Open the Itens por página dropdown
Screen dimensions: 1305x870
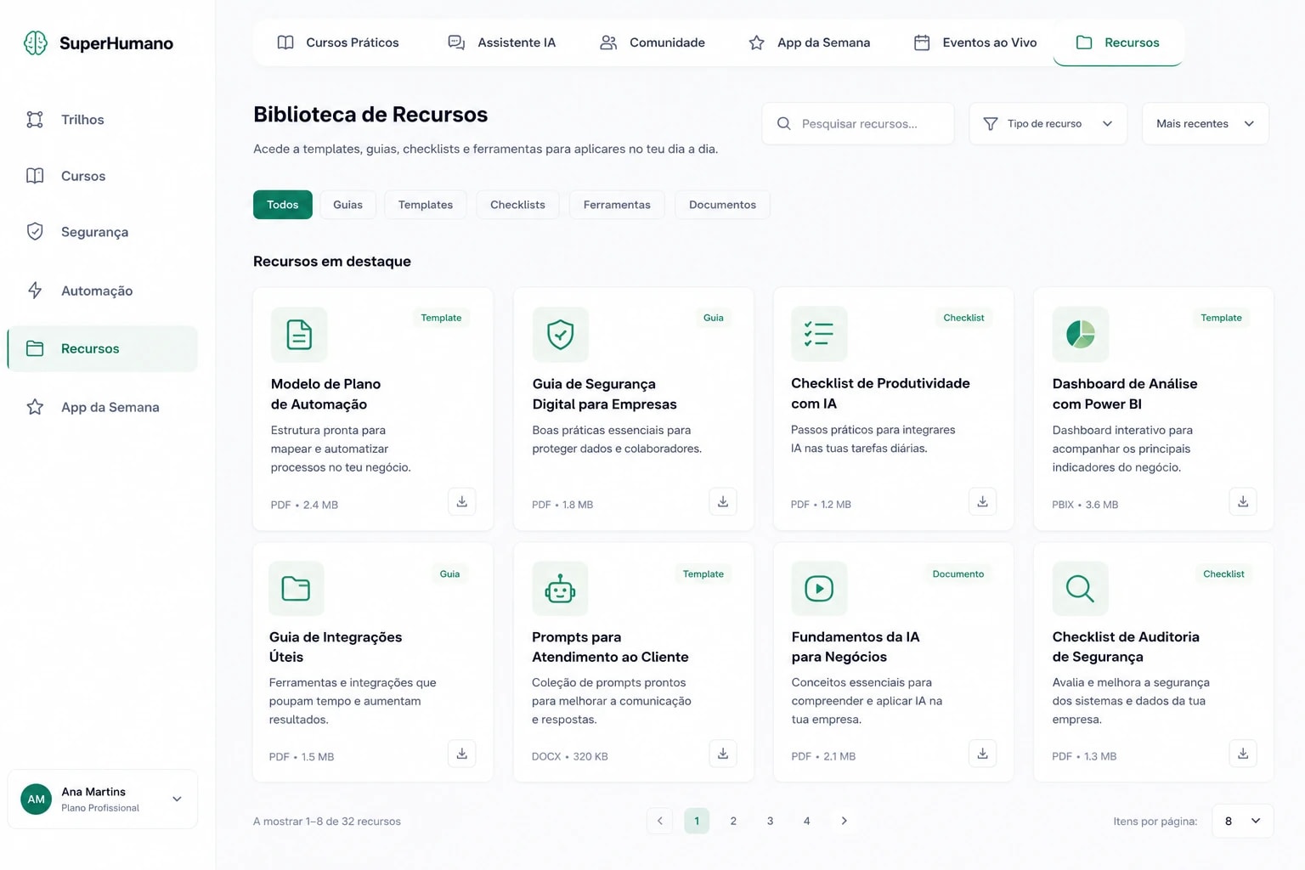click(1242, 821)
